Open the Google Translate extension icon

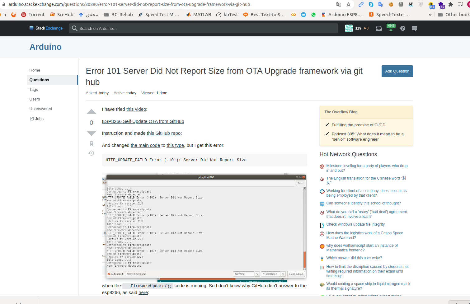(x=381, y=4)
